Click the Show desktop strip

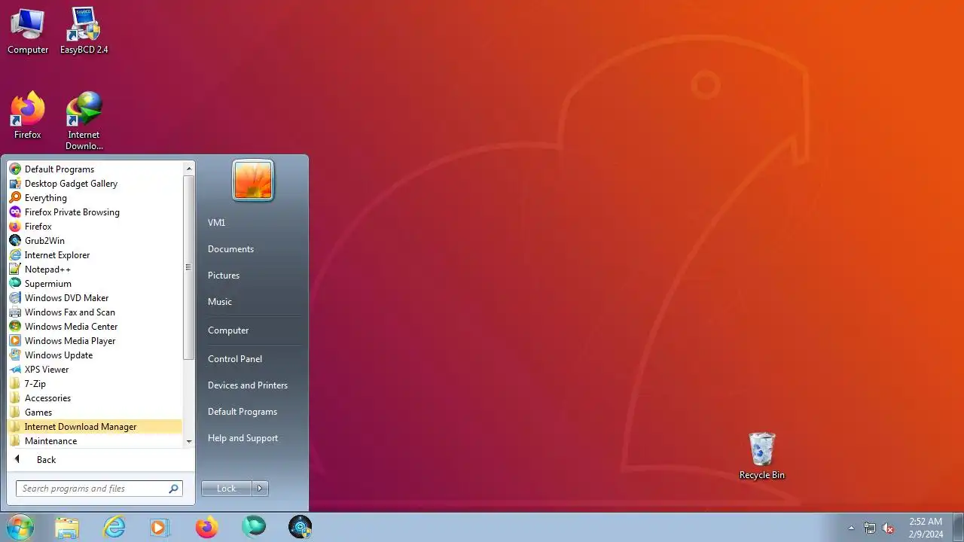point(958,528)
